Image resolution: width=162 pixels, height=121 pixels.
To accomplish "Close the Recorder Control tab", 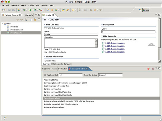I will tap(87, 69).
